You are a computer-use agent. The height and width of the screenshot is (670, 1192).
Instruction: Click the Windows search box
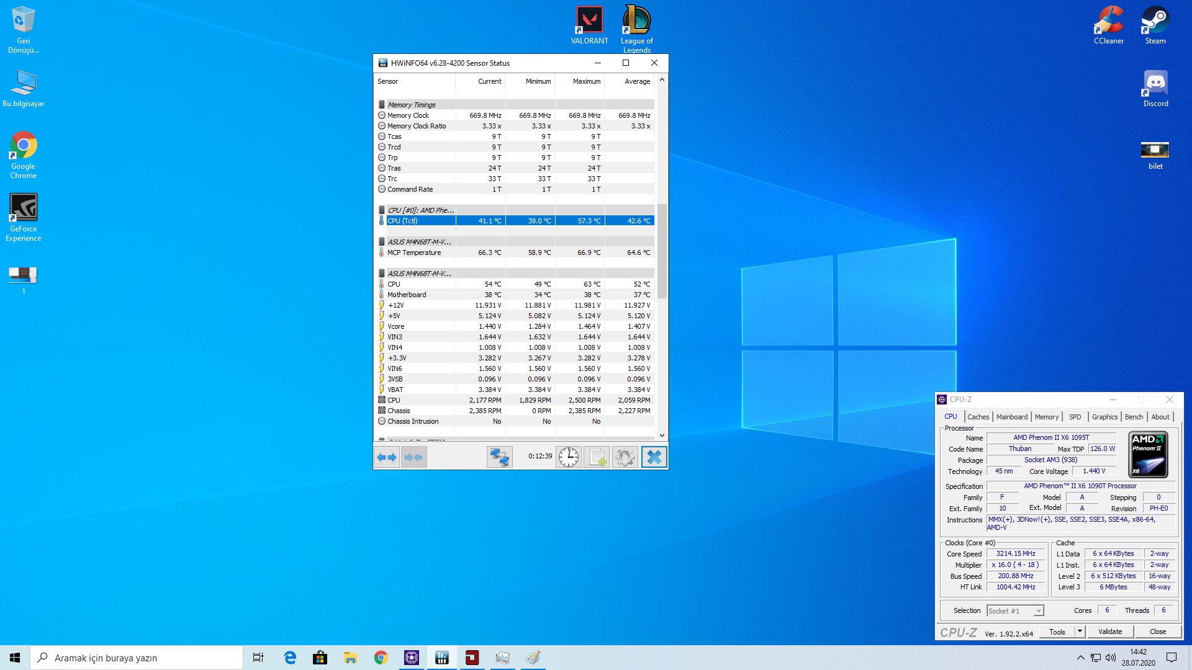[137, 658]
